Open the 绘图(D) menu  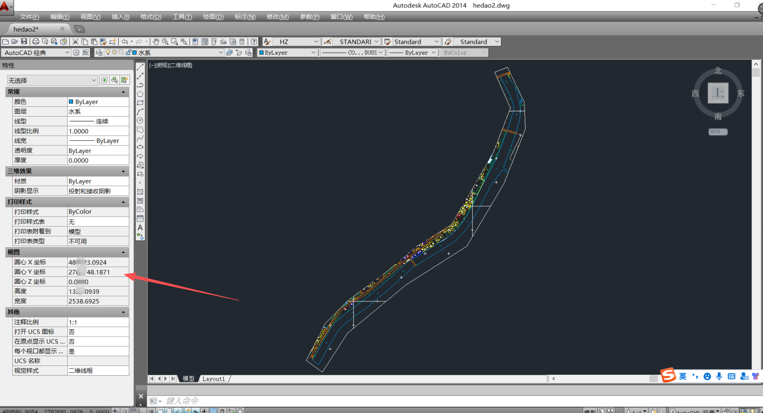pyautogui.click(x=213, y=17)
